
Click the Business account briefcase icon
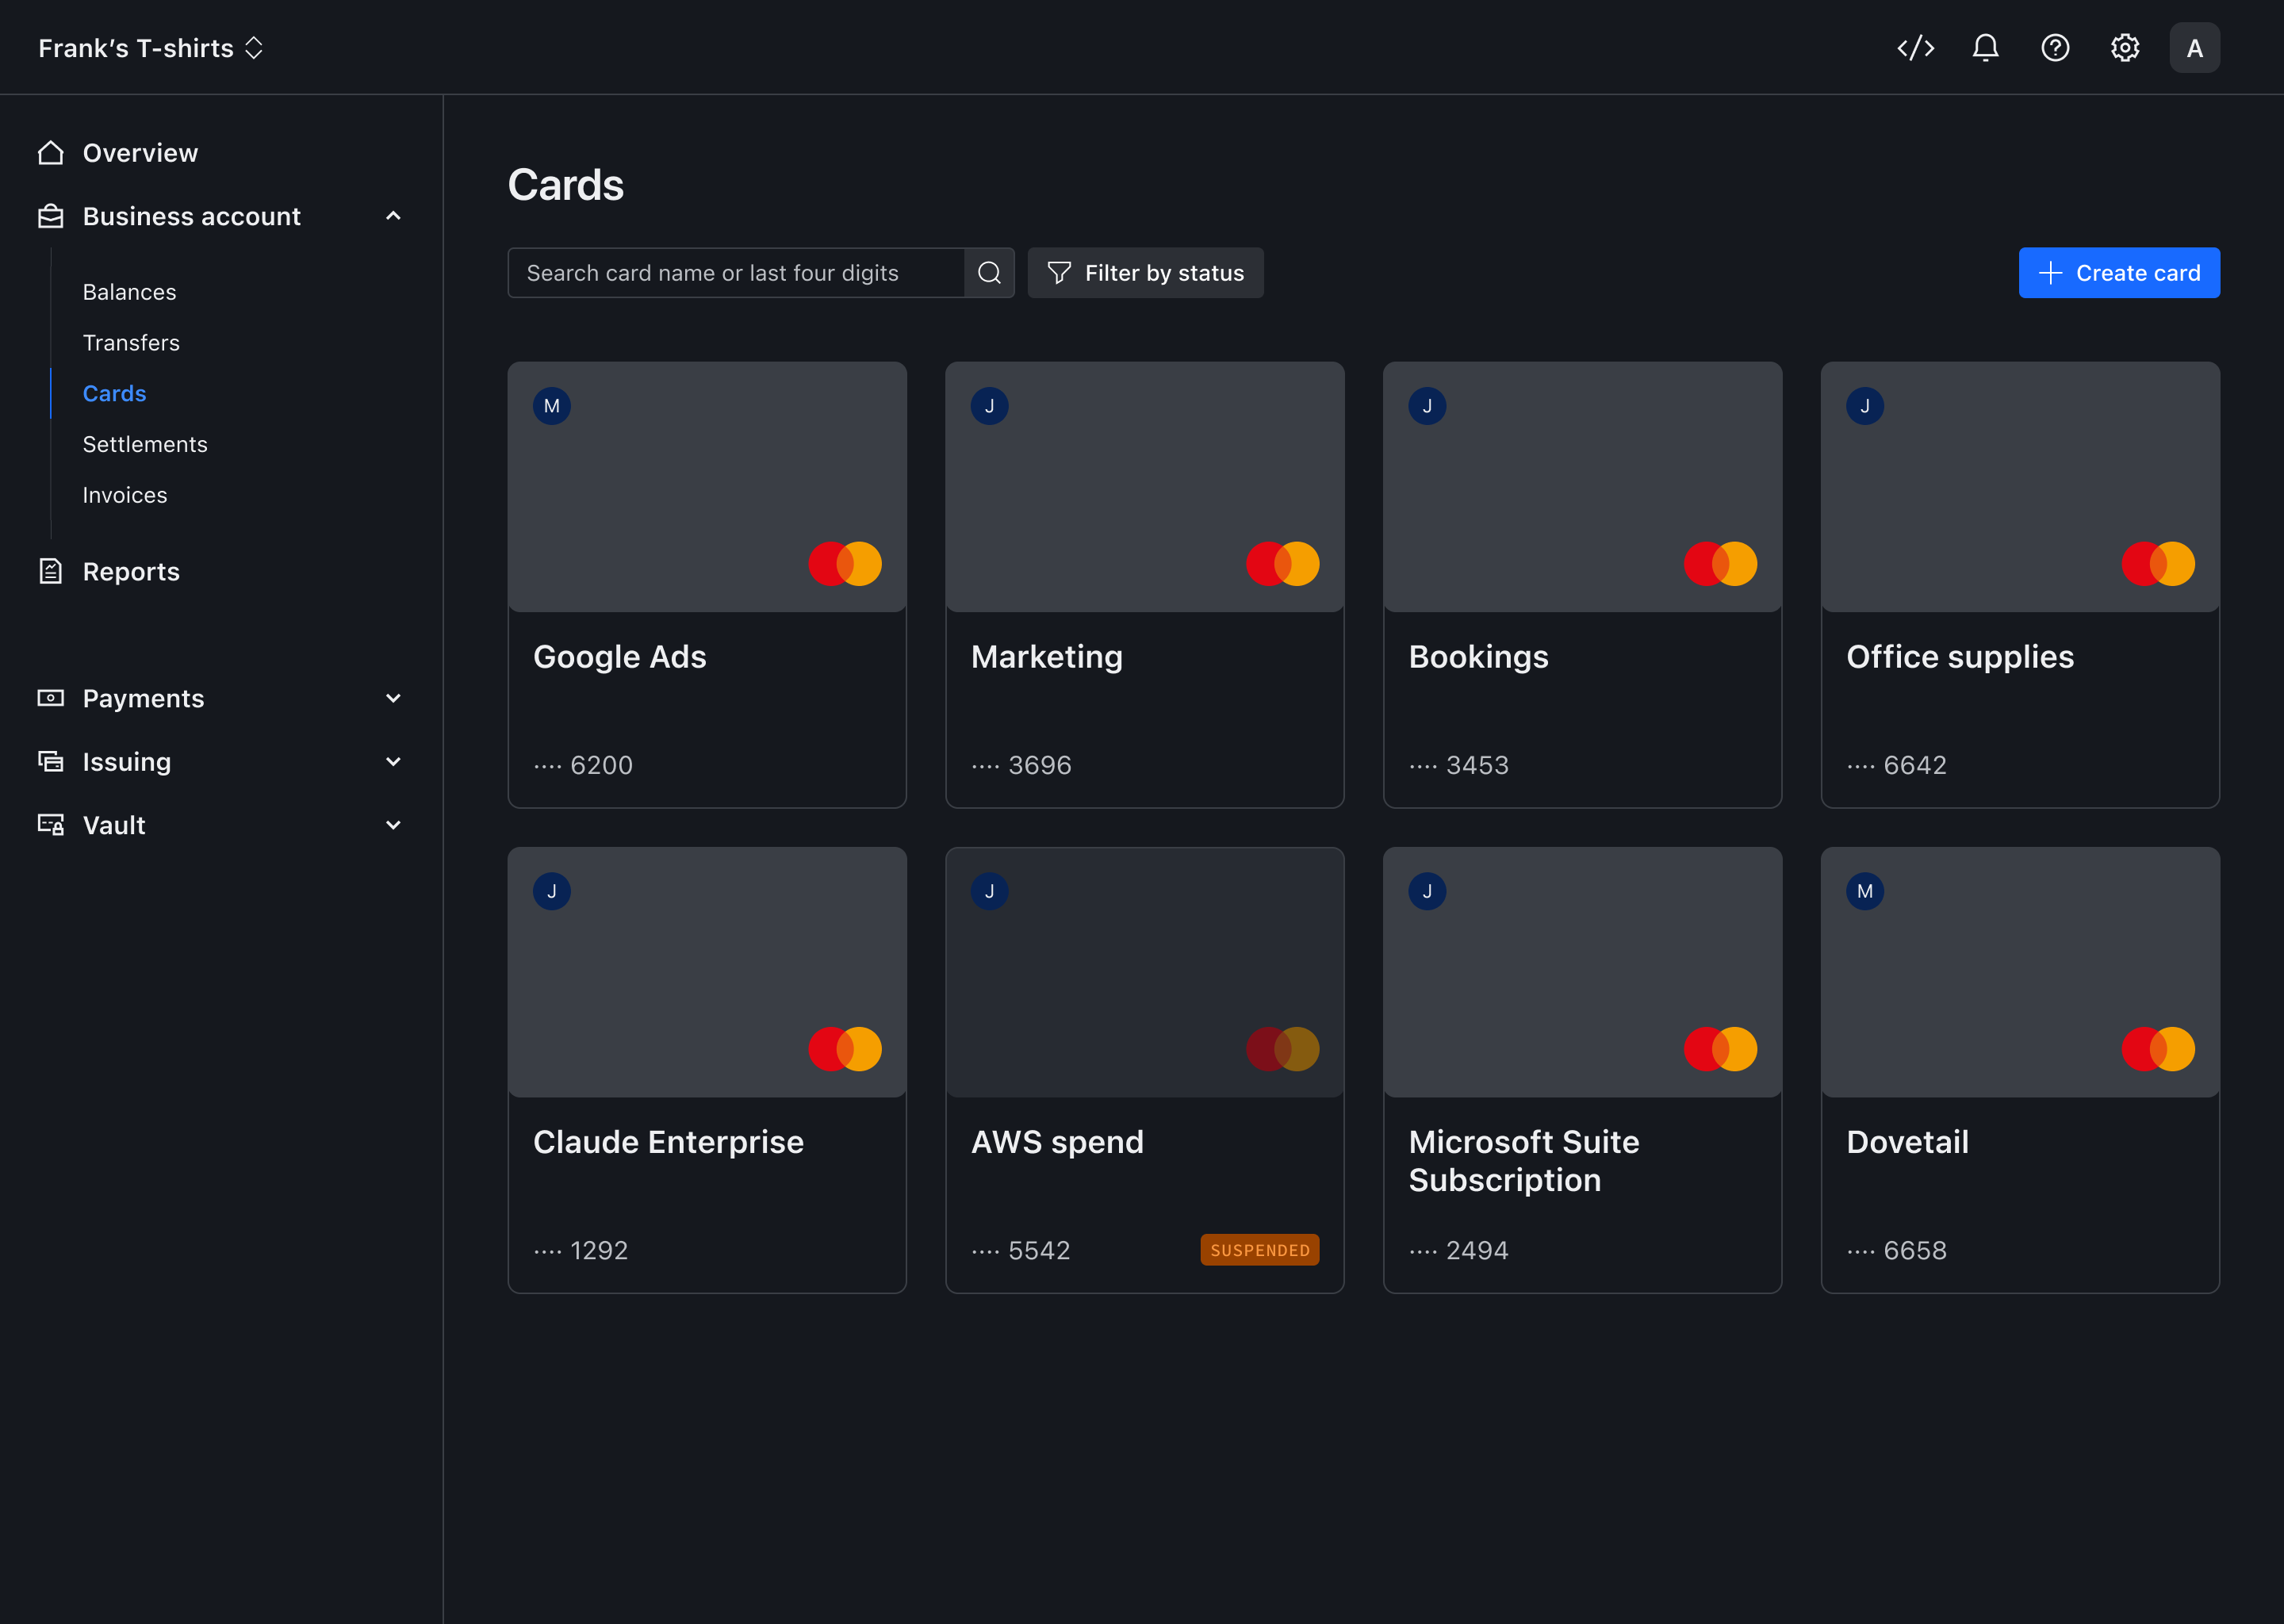(51, 216)
